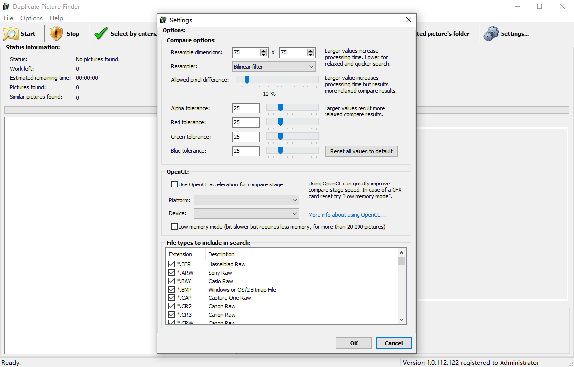Uncheck the *.CAP Capture One Raw extension
The width and height of the screenshot is (574, 367).
point(171,298)
